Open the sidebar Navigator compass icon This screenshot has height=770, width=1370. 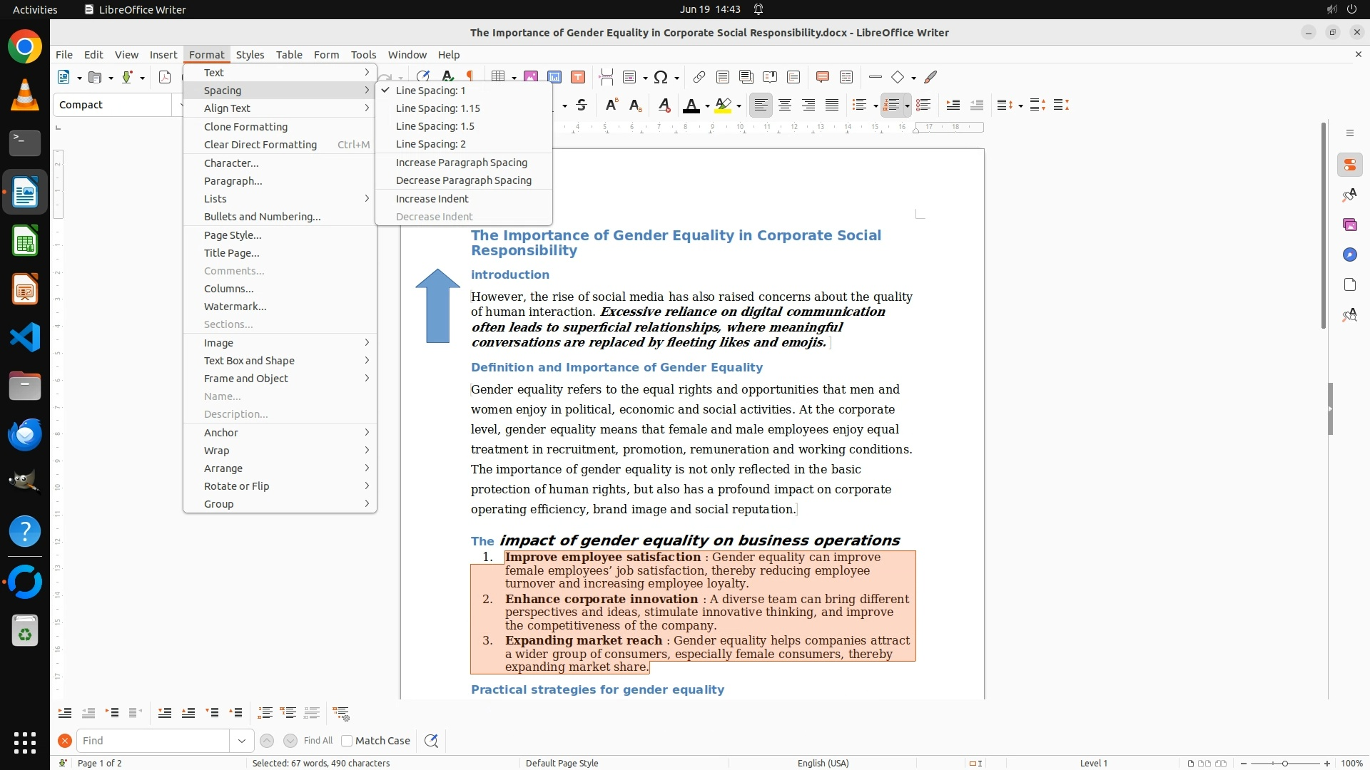tap(1349, 255)
